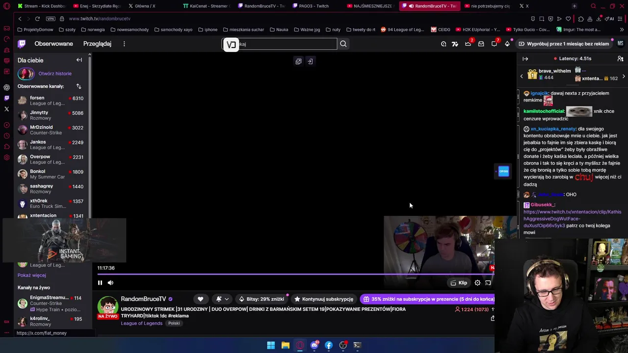Open Discord from taskbar
Viewport: 628px width, 353px height.
click(x=314, y=345)
